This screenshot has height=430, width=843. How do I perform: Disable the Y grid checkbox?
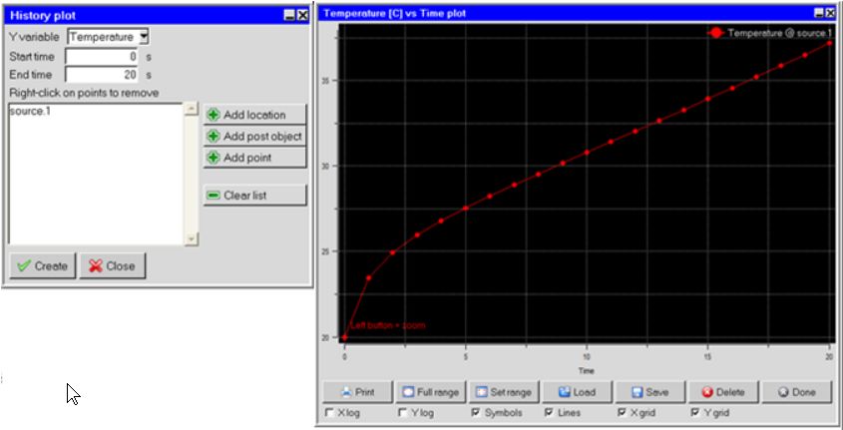click(x=695, y=413)
